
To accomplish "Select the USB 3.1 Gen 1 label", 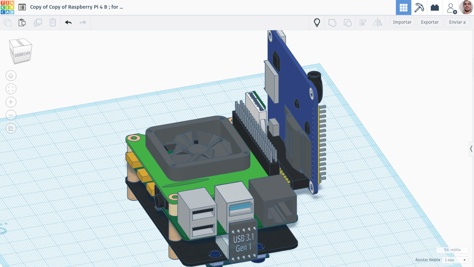I will [x=243, y=242].
